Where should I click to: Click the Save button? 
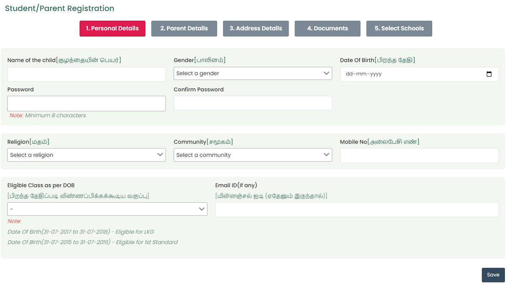493,275
